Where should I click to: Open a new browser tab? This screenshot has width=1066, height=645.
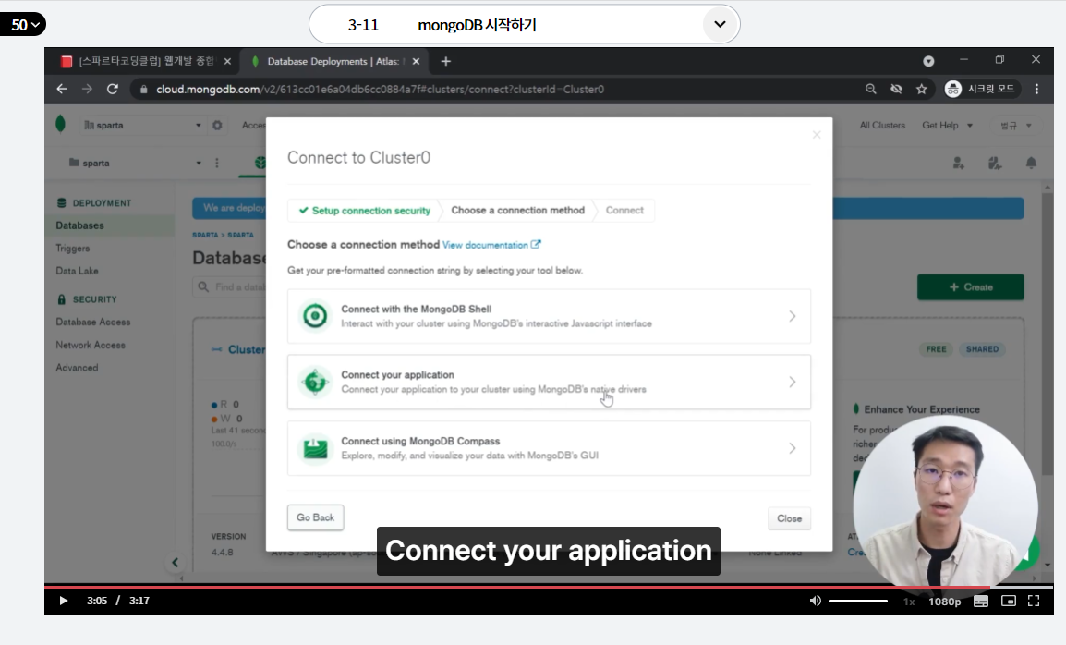pyautogui.click(x=445, y=61)
